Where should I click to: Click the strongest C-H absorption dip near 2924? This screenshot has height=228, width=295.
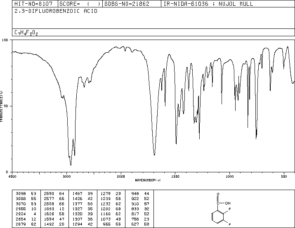71,165
